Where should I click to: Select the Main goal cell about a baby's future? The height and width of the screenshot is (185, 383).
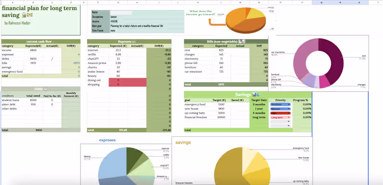tap(136, 26)
